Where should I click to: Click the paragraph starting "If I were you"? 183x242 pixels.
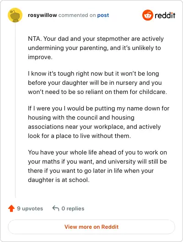point(98,122)
